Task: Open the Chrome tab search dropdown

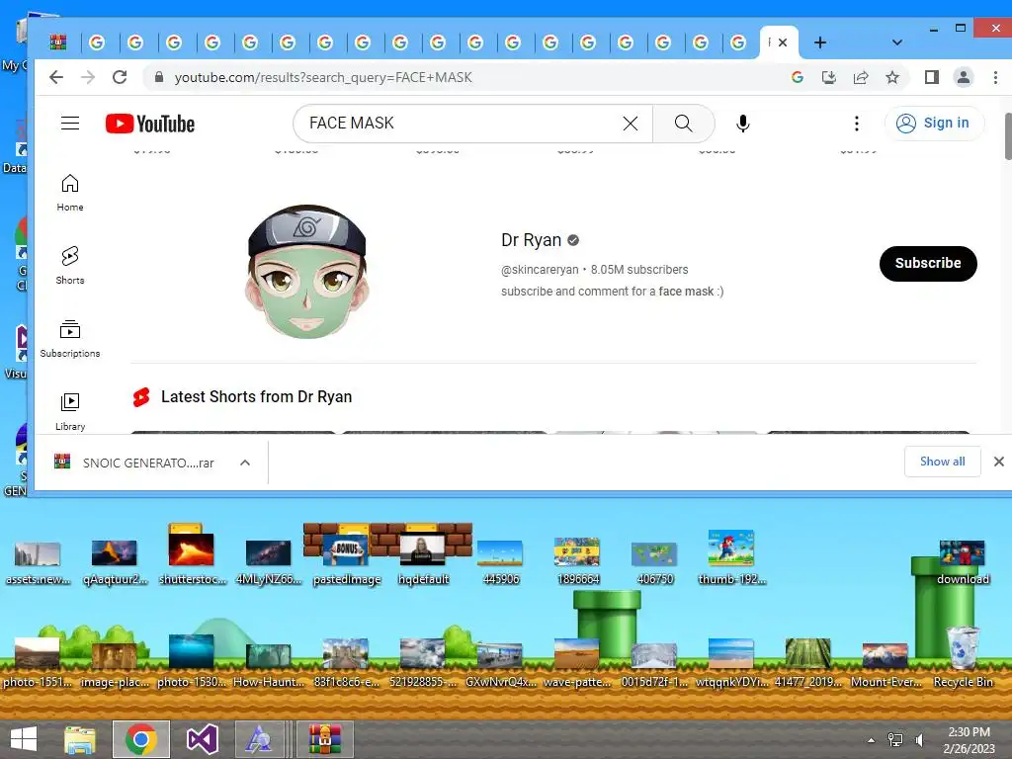Action: click(x=896, y=42)
